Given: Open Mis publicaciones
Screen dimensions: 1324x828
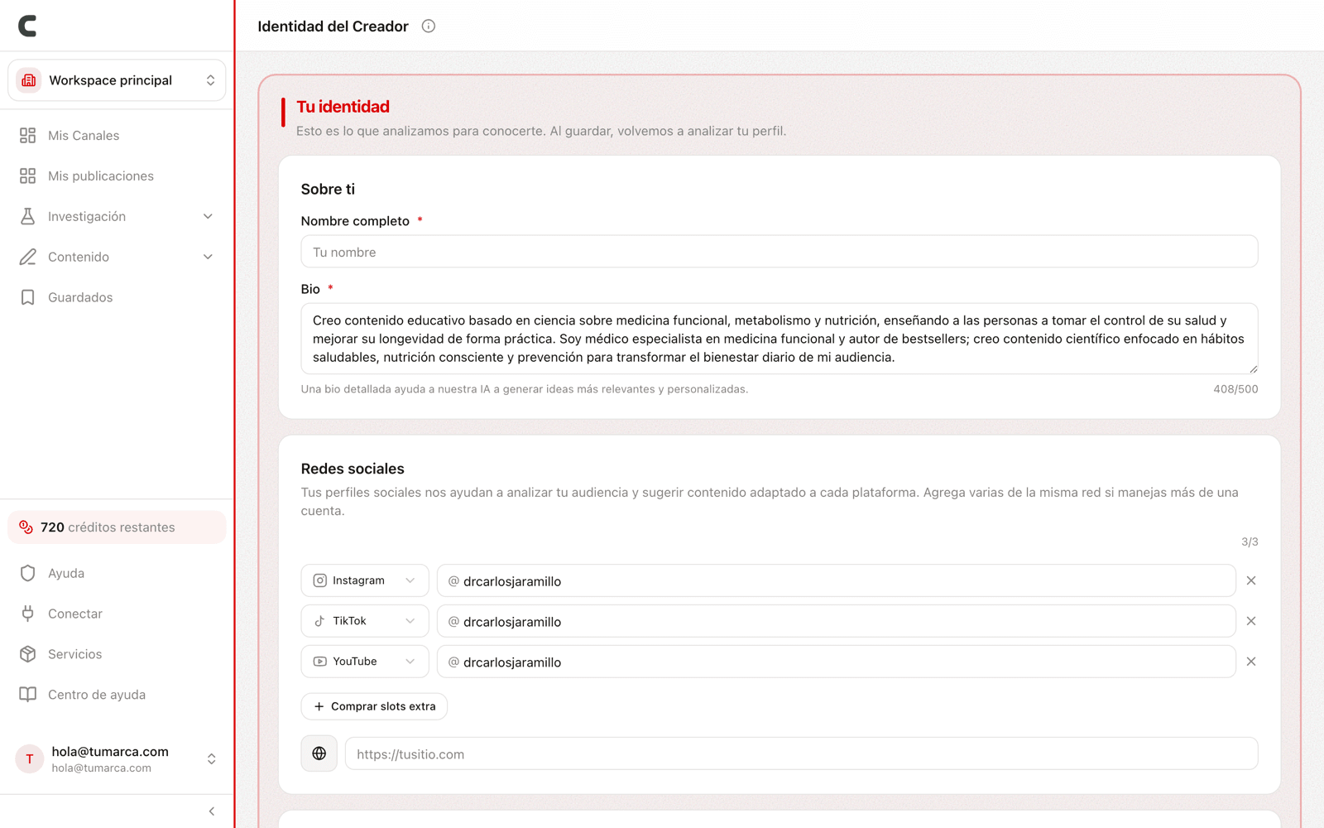Looking at the screenshot, I should 117,176.
